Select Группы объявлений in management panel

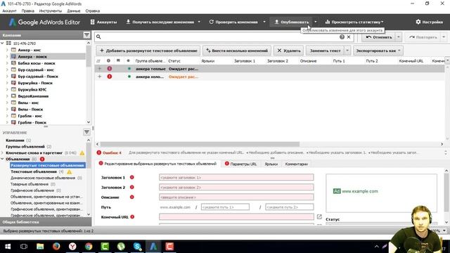tap(25, 147)
